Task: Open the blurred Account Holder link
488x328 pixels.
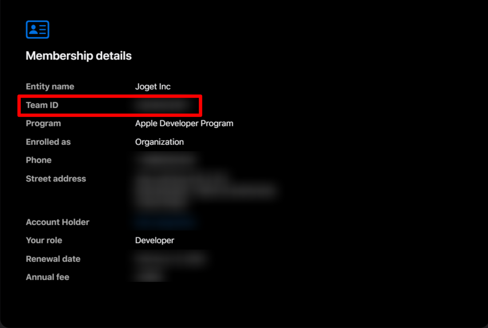Action: [165, 222]
